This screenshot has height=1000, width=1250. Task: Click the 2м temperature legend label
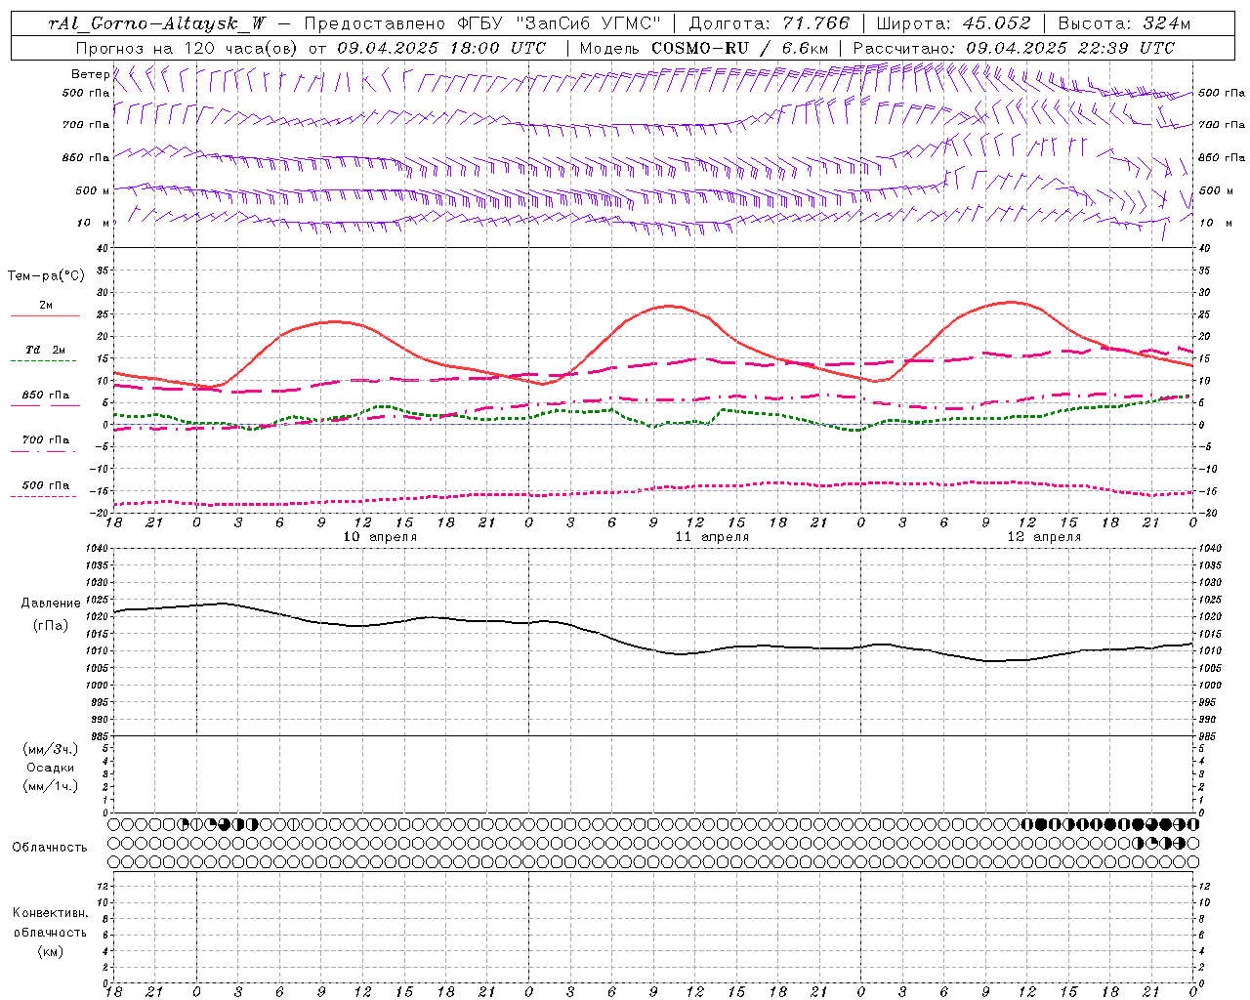point(46,306)
